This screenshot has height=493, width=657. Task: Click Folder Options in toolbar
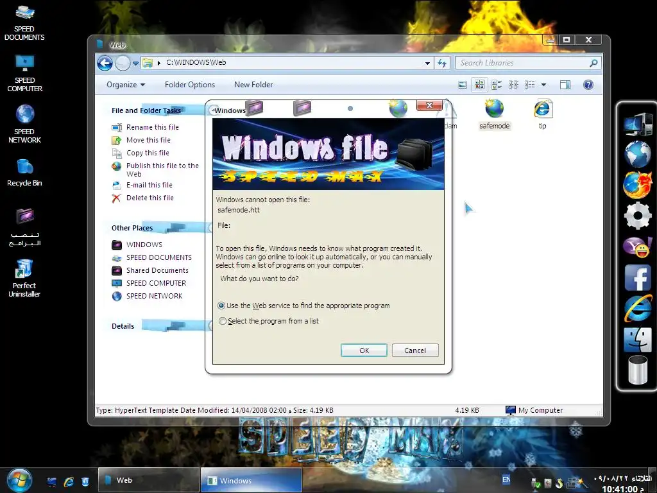point(190,85)
